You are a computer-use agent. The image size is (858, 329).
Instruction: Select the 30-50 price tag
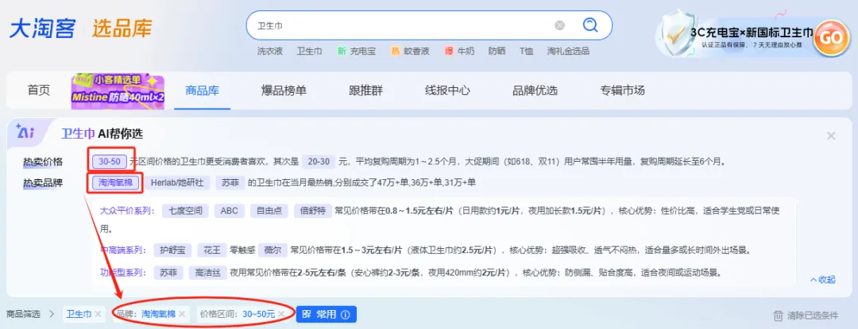(110, 162)
